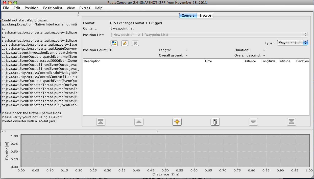
Task: Add a new position with star icon
Action: (x=177, y=122)
